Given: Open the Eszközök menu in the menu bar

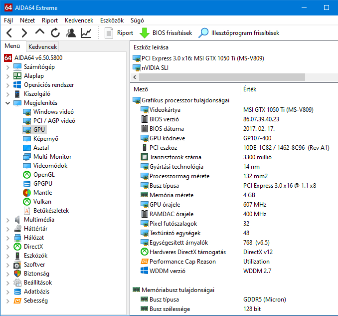Looking at the screenshot, I should coord(112,20).
